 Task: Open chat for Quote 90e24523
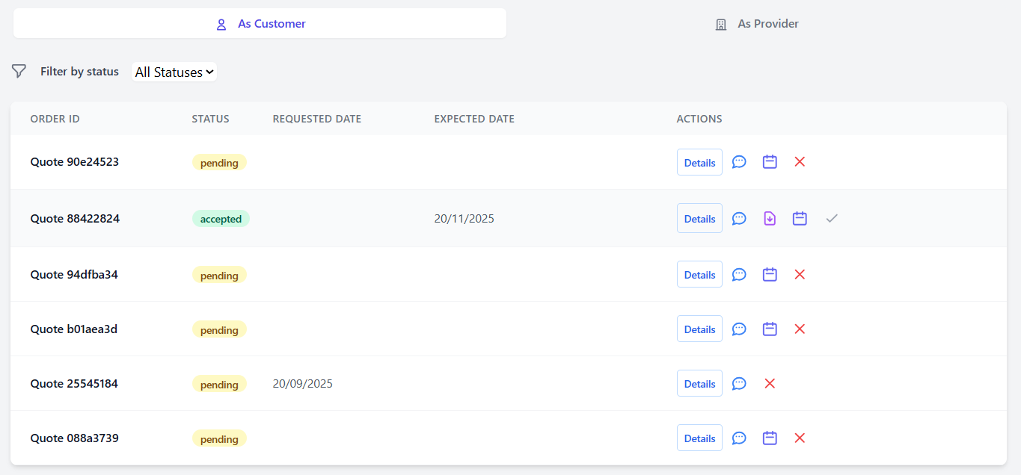pos(739,162)
